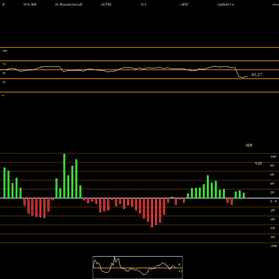
Task: Click the '(Anfield Un' header text
Action: coord(225,4)
